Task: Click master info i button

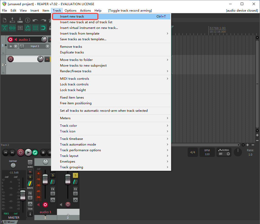Action: [30, 214]
